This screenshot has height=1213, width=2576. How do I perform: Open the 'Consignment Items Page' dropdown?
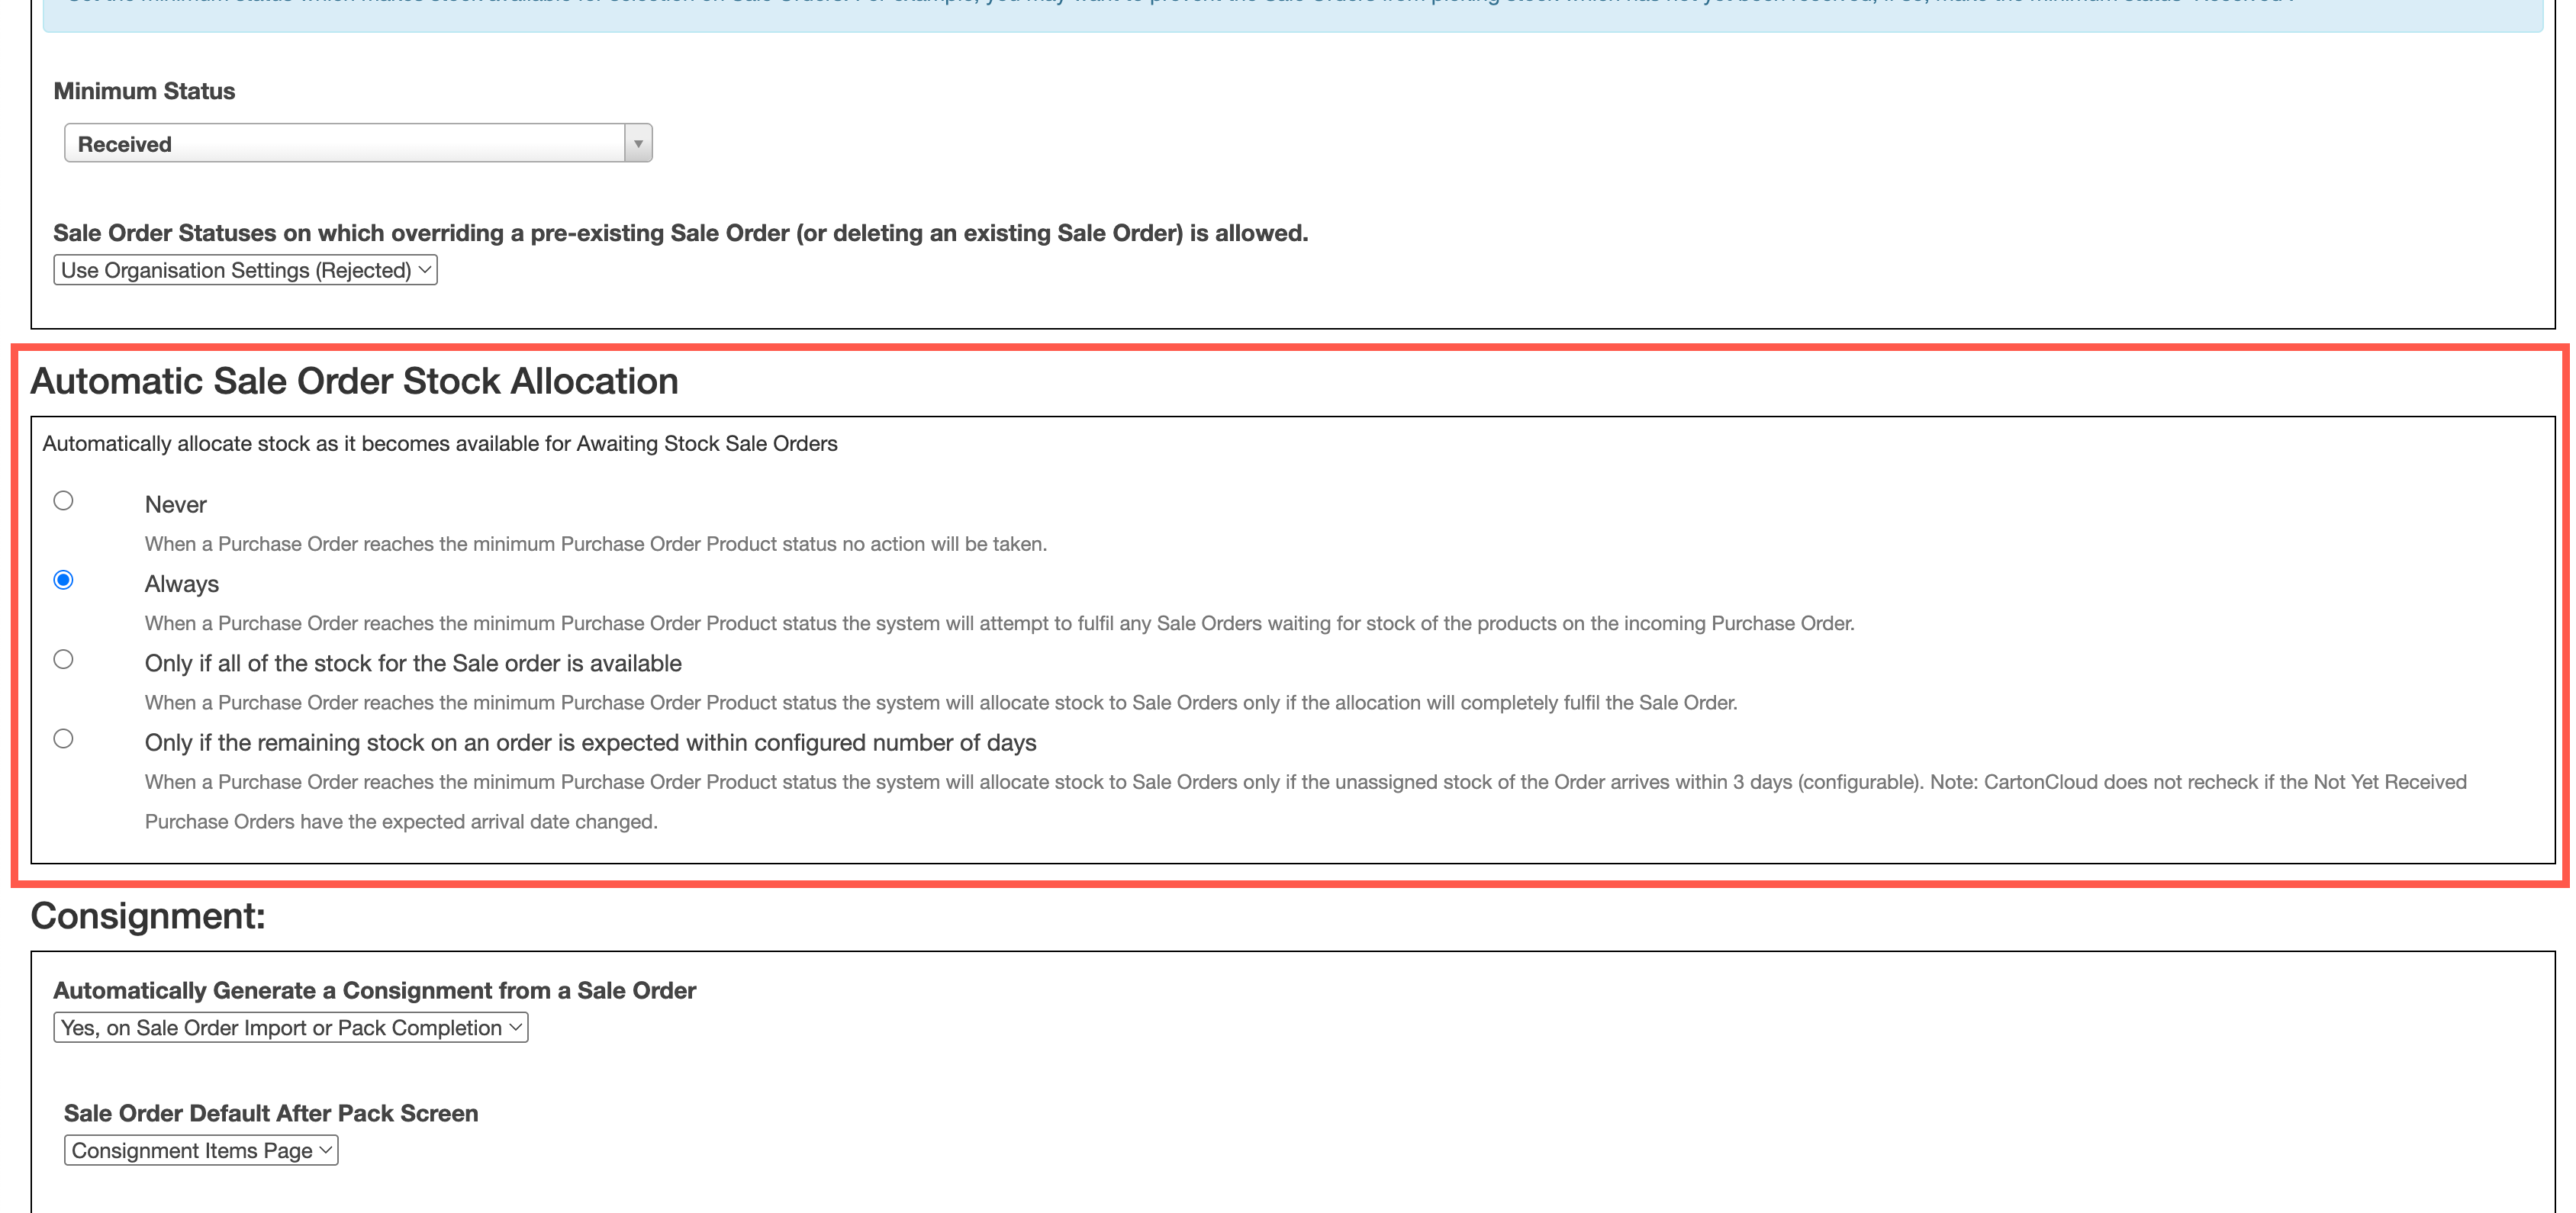pos(200,1150)
